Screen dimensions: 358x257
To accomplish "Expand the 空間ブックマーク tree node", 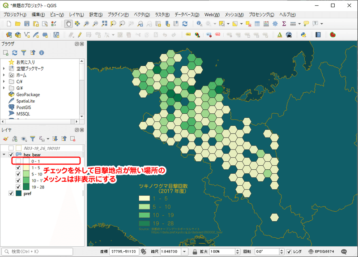I will [4, 69].
